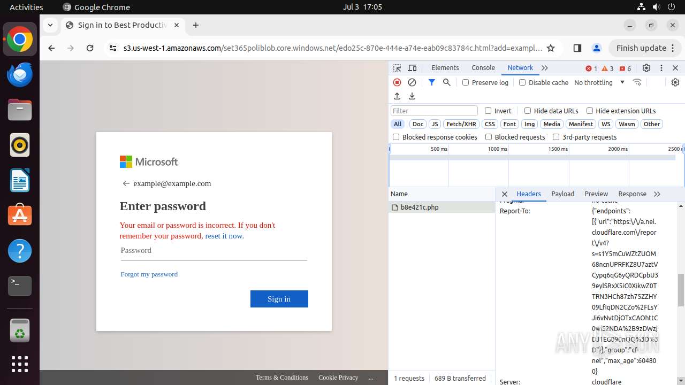Export HAR file download icon
This screenshot has height=385, width=685.
click(412, 96)
